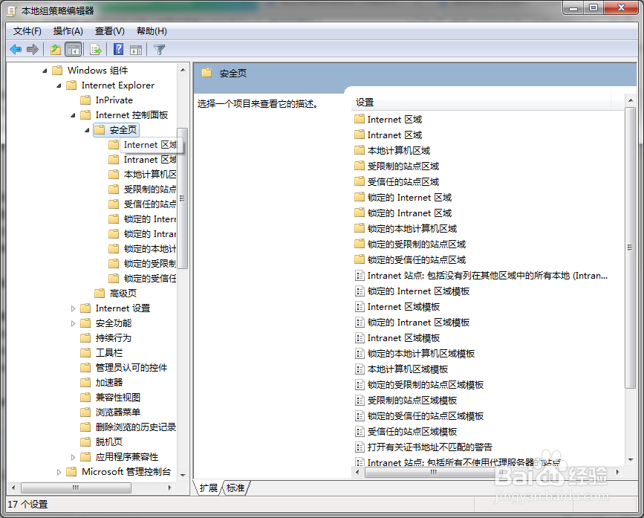Click folder icon of 锁定的 Intranet 区域 in list
The width and height of the screenshot is (644, 518).
coord(360,213)
